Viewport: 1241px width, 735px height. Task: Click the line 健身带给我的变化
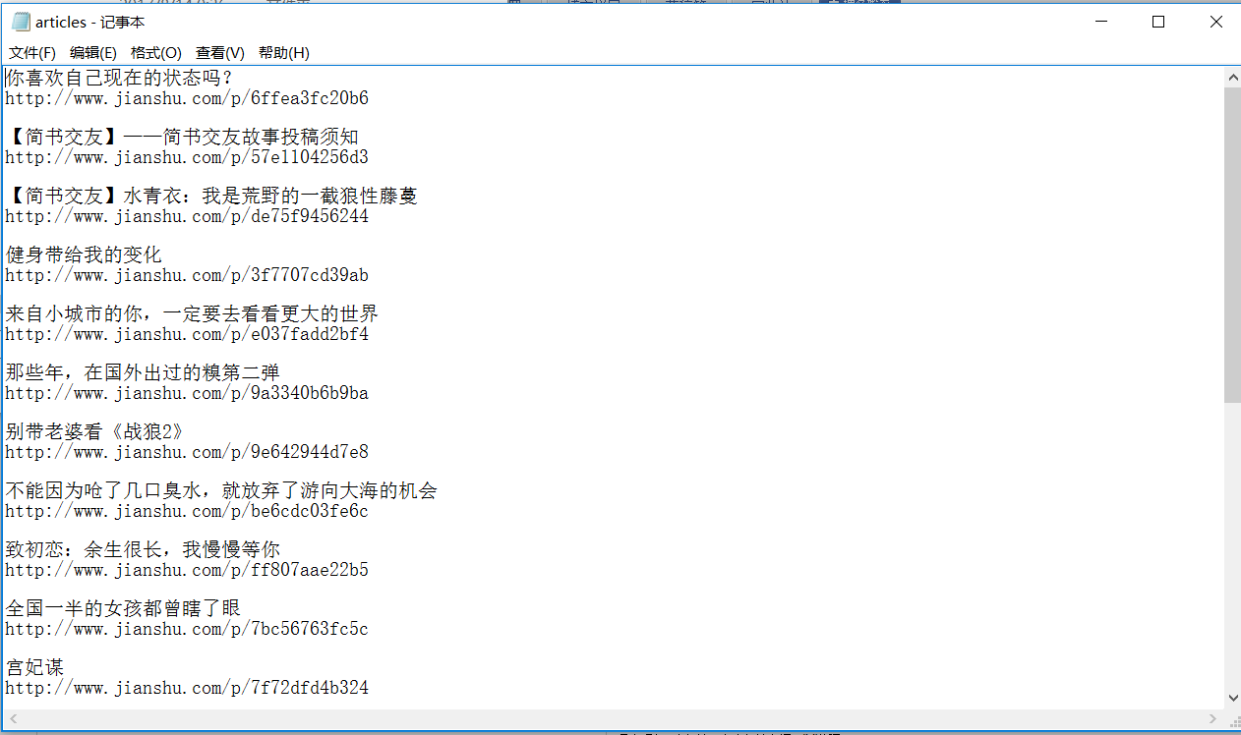point(84,255)
